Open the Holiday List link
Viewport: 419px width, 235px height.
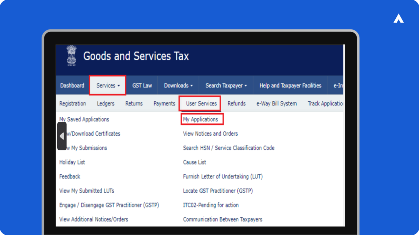pyautogui.click(x=72, y=162)
